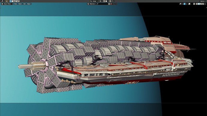
Task: Switch to Rendered shading
Action: click(x=203, y=4)
